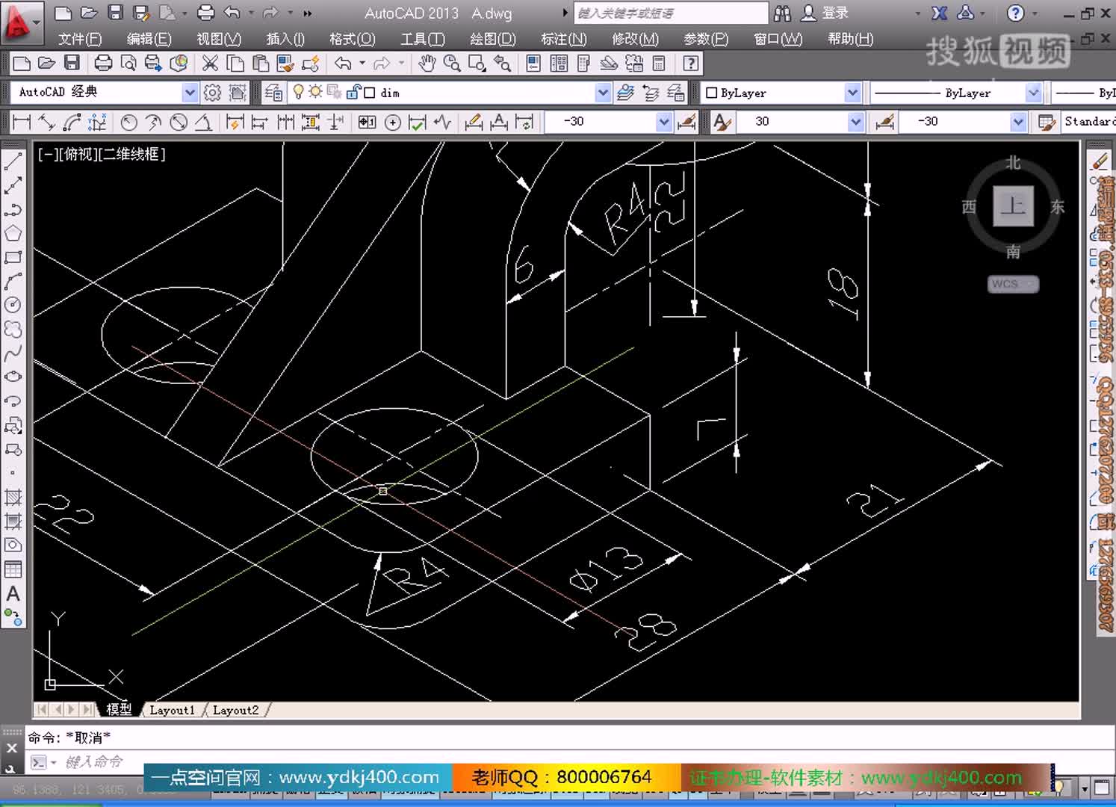Open the 标注(N) menu
The image size is (1116, 807).
pos(564,39)
